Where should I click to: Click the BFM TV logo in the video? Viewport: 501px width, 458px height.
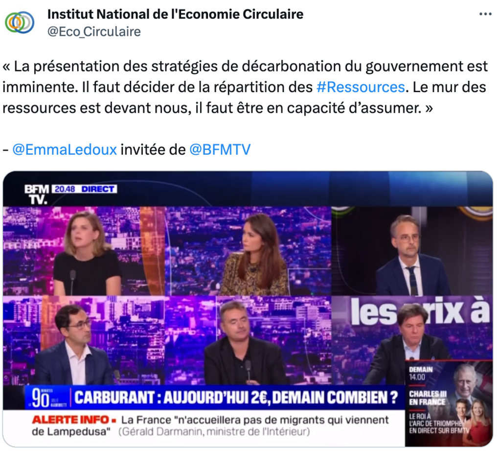(x=37, y=194)
